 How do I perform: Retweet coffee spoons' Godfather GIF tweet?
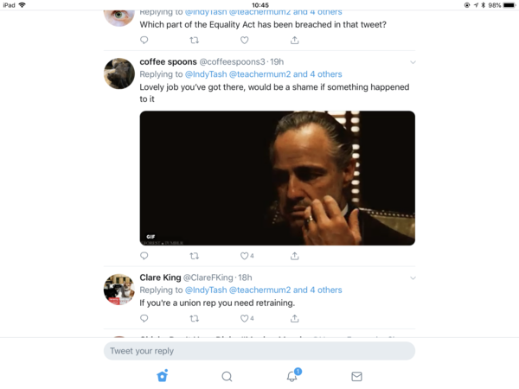click(194, 256)
